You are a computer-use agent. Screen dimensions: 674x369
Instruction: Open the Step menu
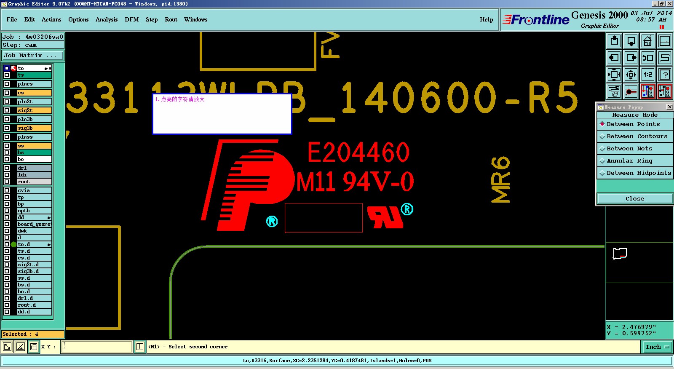pos(152,20)
